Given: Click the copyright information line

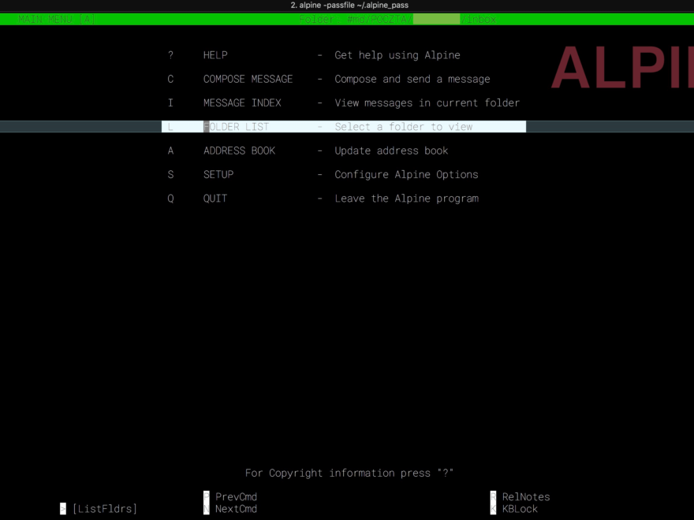Looking at the screenshot, I should click(349, 474).
